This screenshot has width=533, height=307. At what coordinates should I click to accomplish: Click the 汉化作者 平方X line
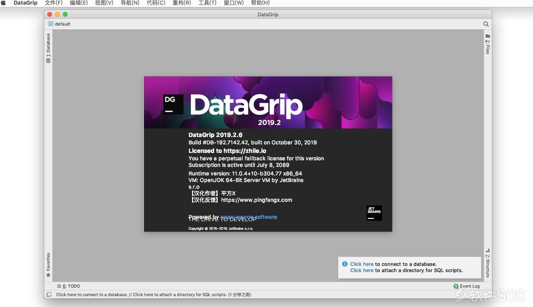pyautogui.click(x=212, y=193)
